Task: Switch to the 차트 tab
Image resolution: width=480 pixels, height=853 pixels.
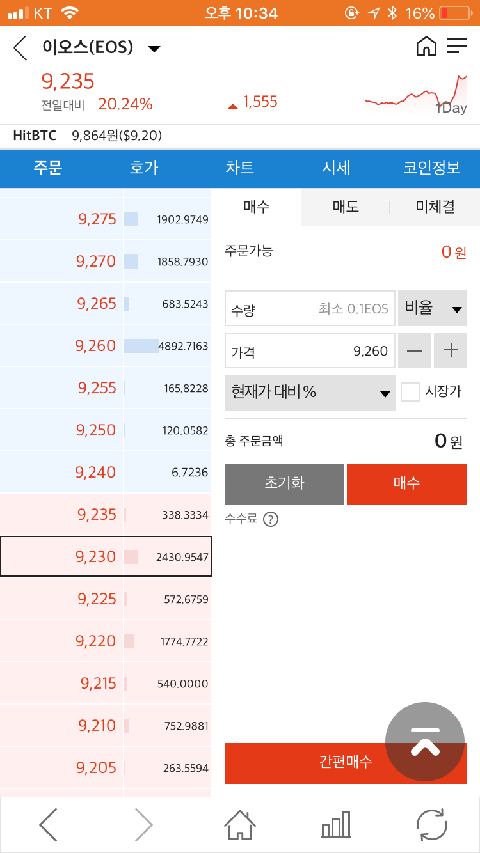Action: click(x=240, y=168)
